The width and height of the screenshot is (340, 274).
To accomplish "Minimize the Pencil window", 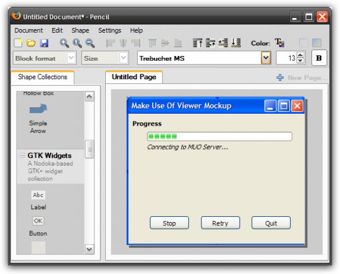I will [295, 17].
